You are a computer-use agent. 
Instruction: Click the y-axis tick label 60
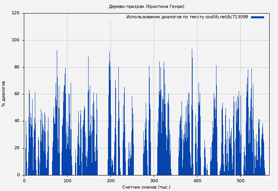click(x=17, y=94)
